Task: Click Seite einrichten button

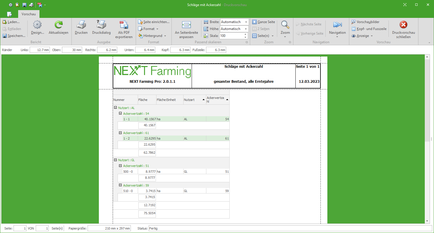Action: point(154,22)
